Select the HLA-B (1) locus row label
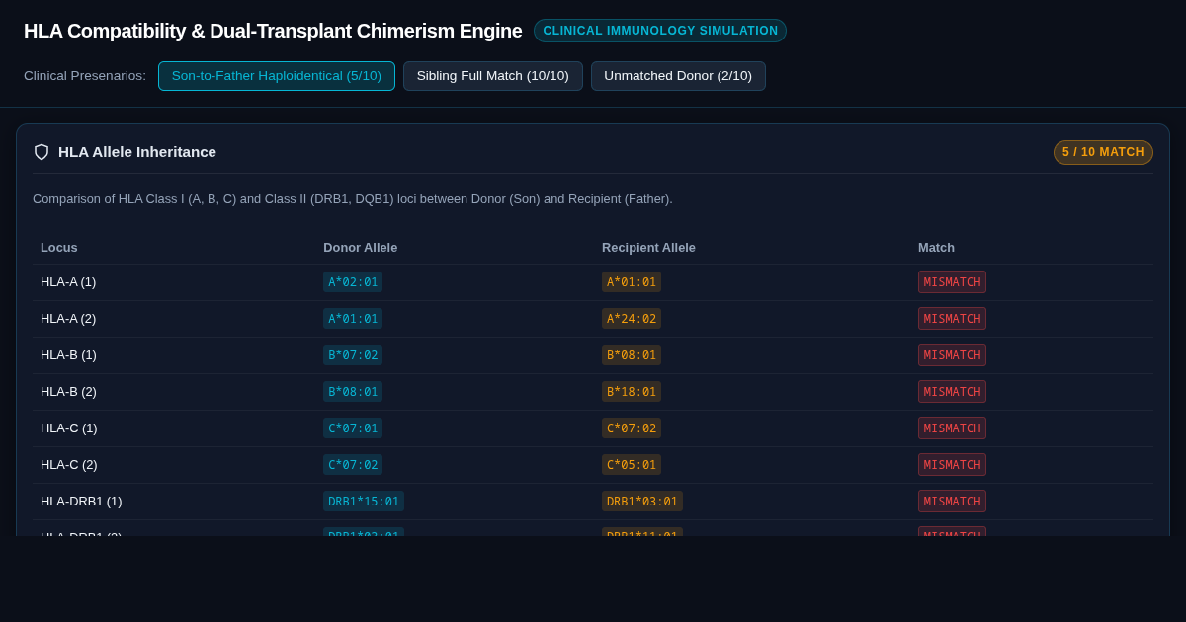1186x622 pixels. [68, 355]
